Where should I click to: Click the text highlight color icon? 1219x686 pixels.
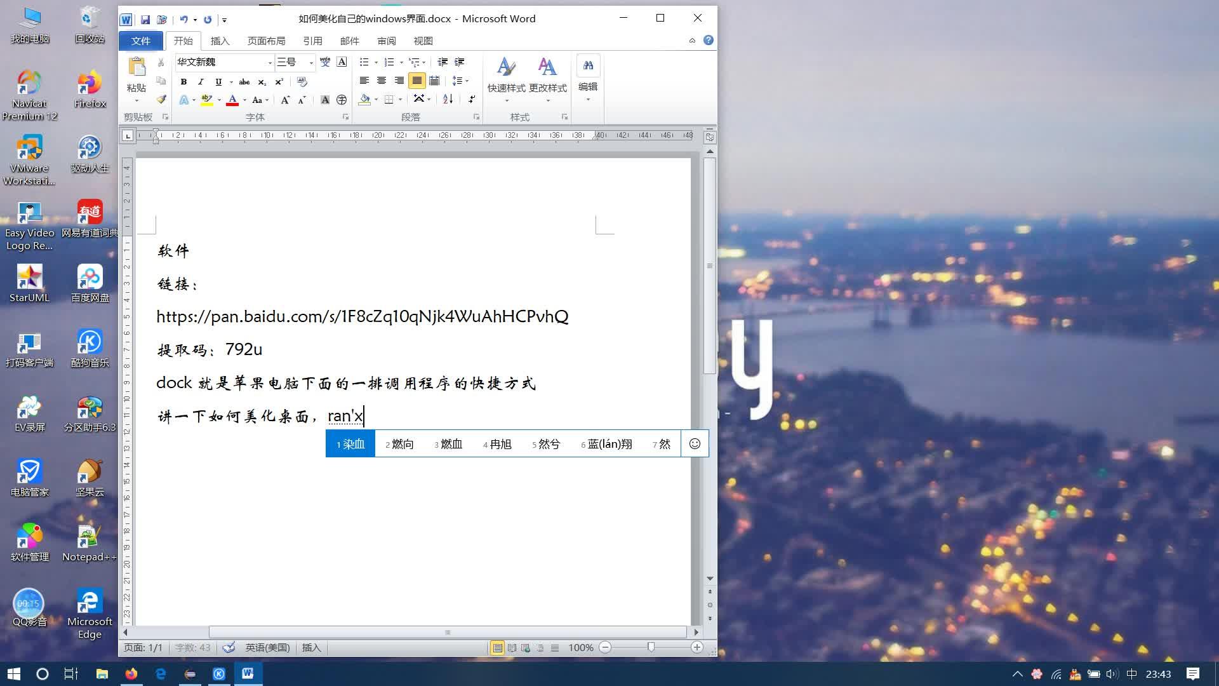pos(206,100)
